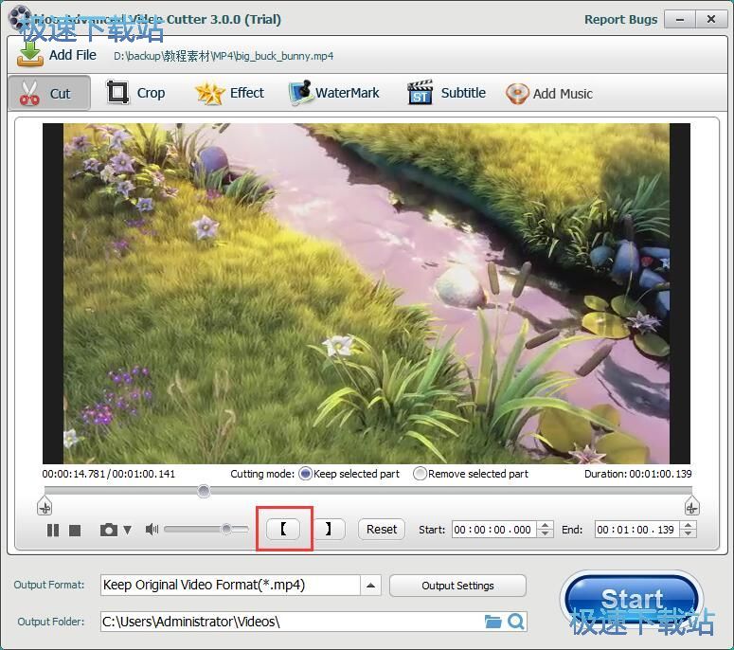The height and width of the screenshot is (650, 734).
Task: Reset the cut selection
Action: click(382, 530)
